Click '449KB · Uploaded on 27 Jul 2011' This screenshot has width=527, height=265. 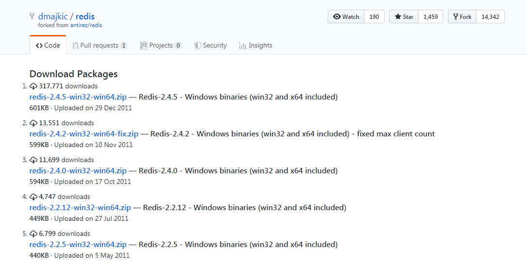tap(79, 218)
